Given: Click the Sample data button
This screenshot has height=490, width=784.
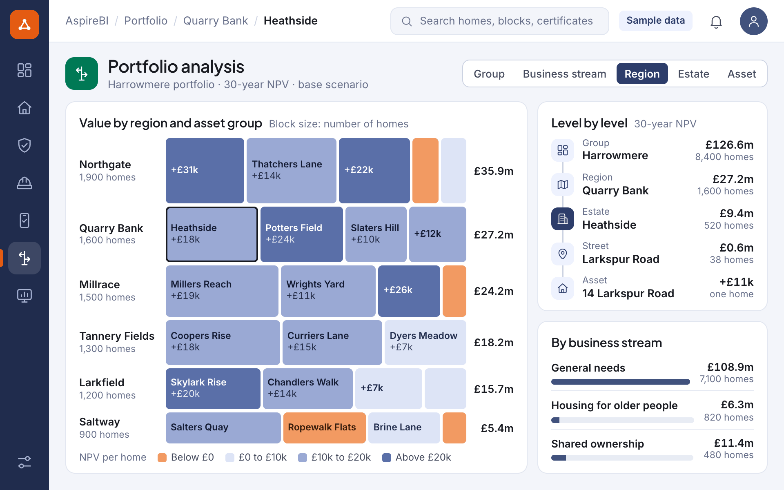Looking at the screenshot, I should coord(655,20).
